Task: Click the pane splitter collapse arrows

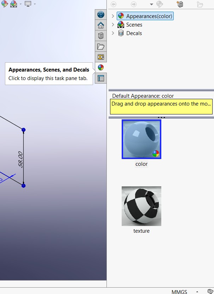Action: pyautogui.click(x=161, y=117)
